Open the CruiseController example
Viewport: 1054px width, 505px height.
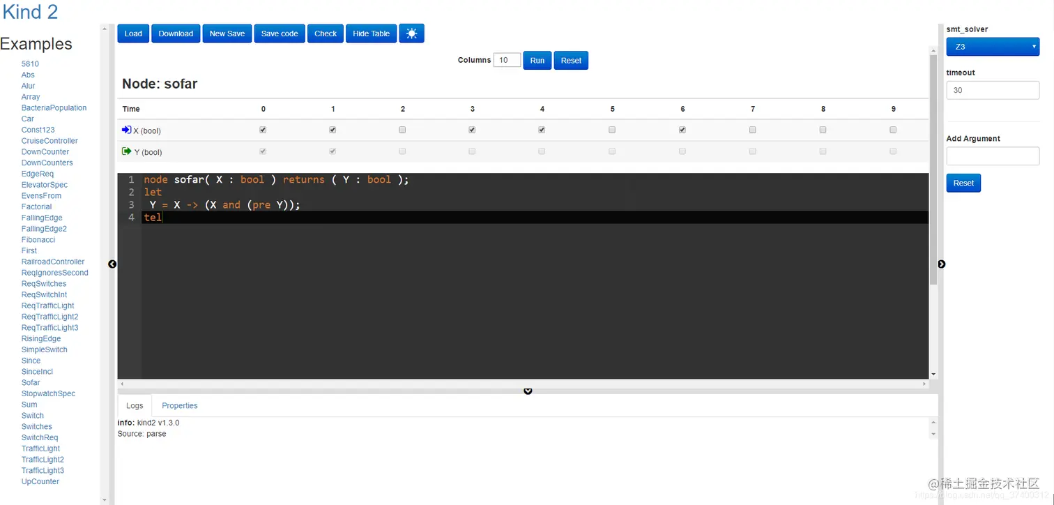pos(49,141)
